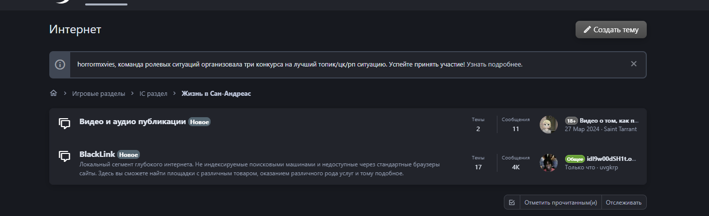The width and height of the screenshot is (709, 216).
Task: Open the Узнать подробнее link
Action: tap(495, 65)
